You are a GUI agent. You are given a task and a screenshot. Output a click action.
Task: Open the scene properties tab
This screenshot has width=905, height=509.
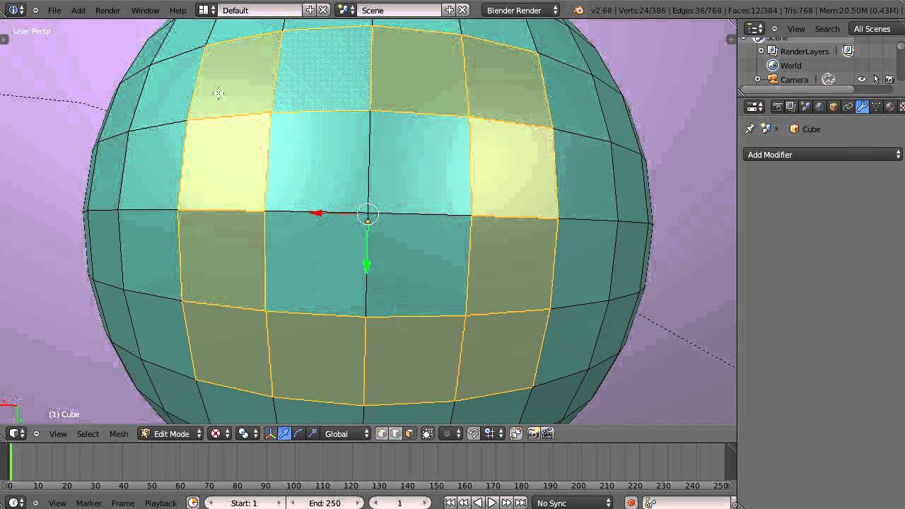(805, 107)
